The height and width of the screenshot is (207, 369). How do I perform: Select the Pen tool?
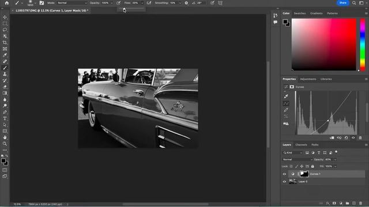pos(5,112)
